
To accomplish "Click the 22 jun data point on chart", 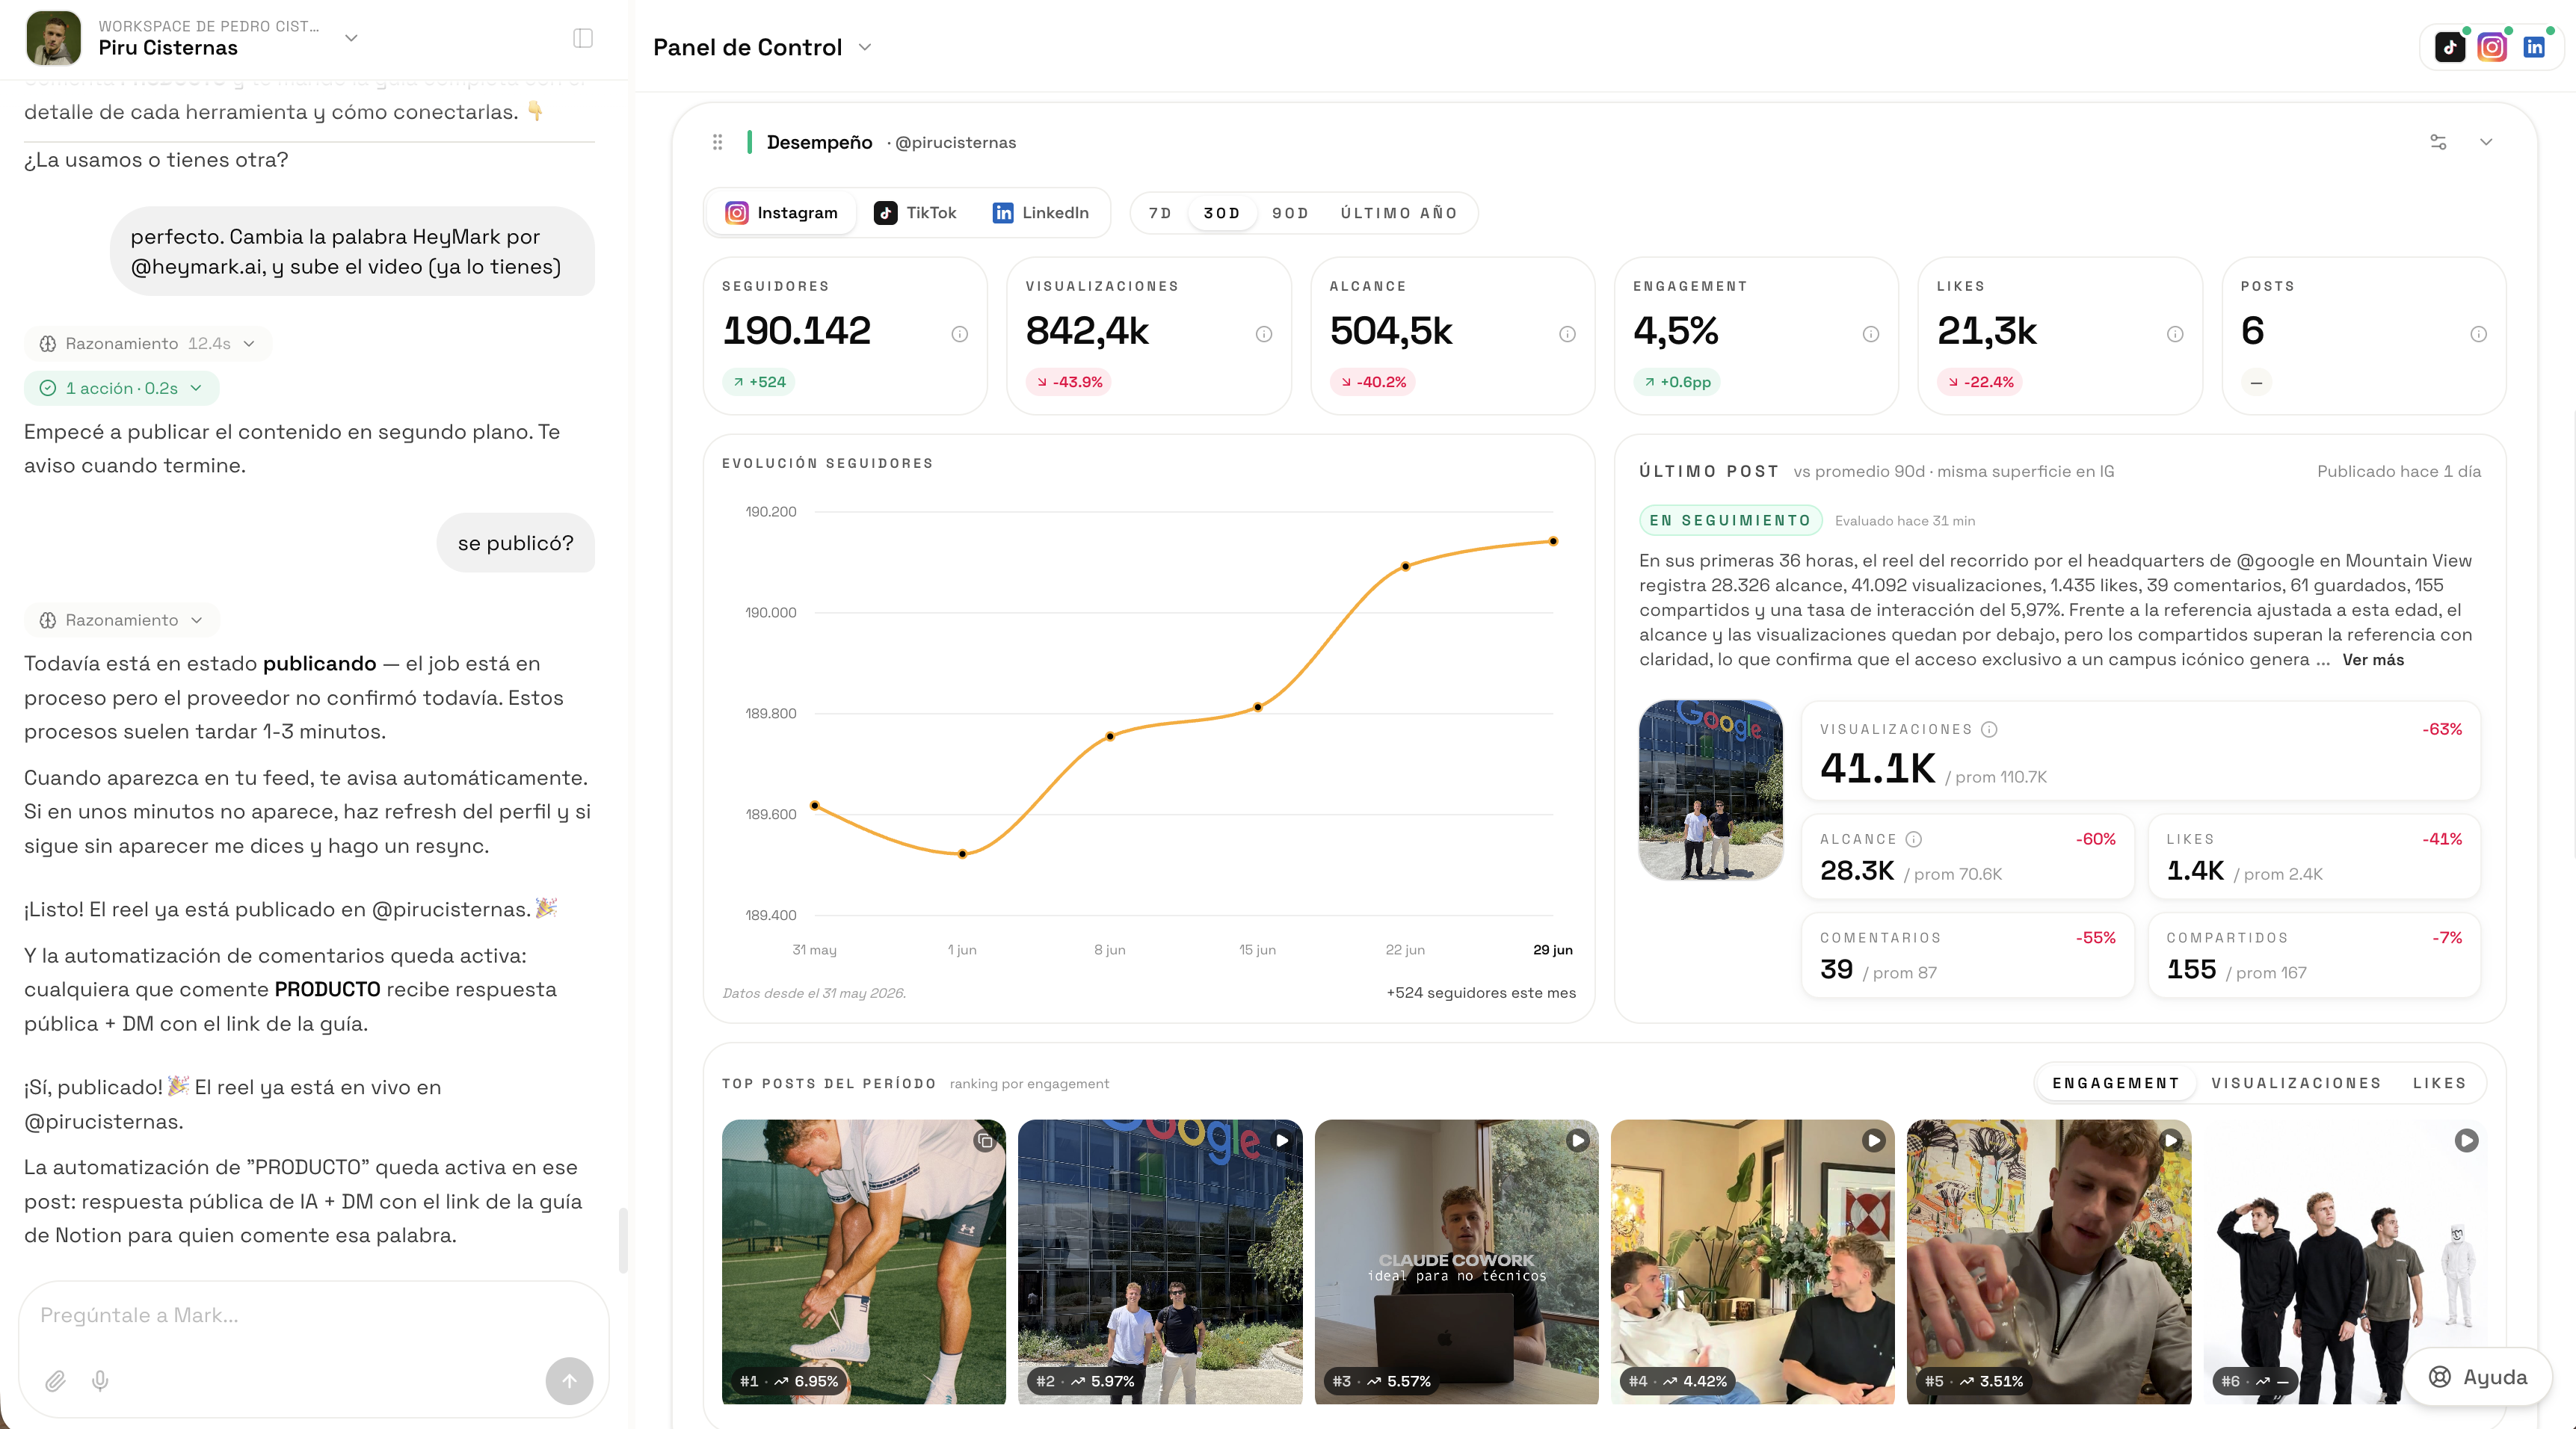I will click(x=1405, y=566).
